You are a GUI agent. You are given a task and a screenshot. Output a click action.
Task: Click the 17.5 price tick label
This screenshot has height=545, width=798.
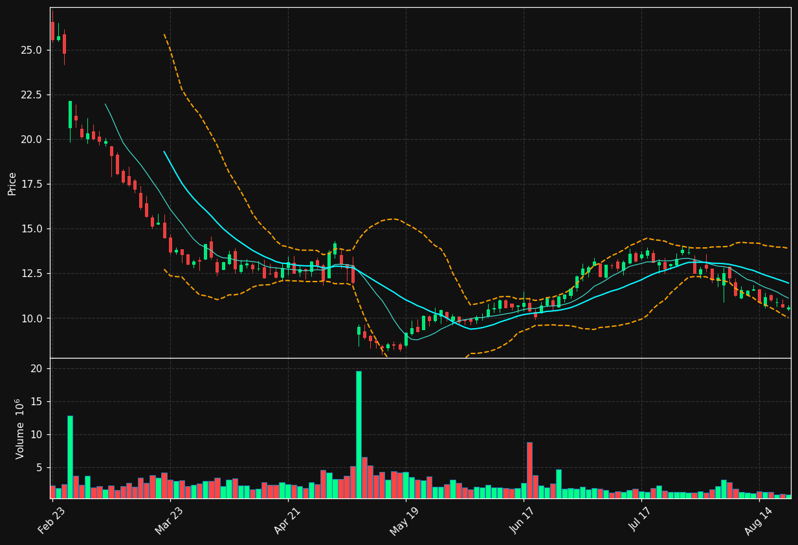[31, 184]
